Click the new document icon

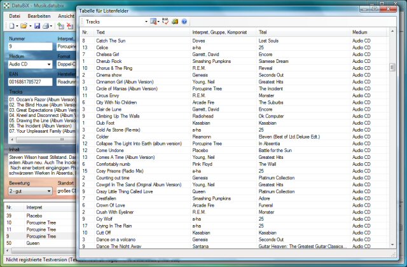[12, 26]
